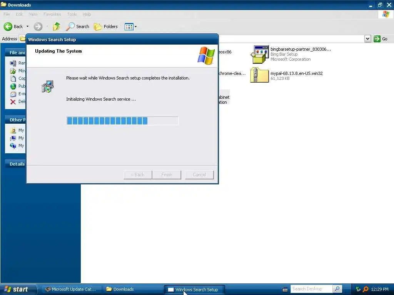This screenshot has width=394, height=295.
Task: Click the disabled Finish button in setup
Action: click(x=167, y=175)
